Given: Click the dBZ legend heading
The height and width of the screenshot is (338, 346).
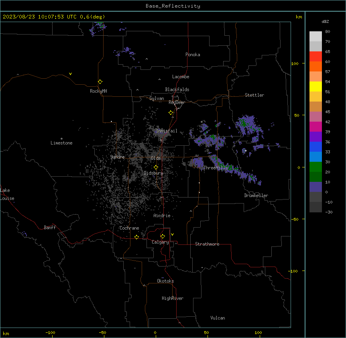Looking at the screenshot, I should (x=325, y=21).
